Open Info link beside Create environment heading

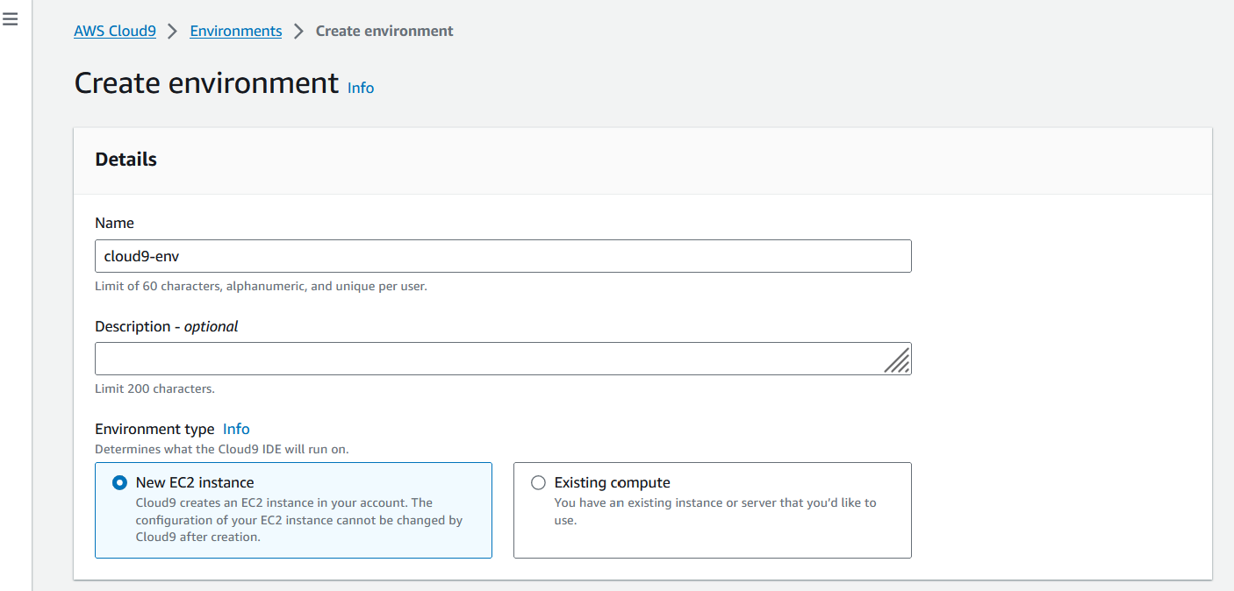coord(361,88)
